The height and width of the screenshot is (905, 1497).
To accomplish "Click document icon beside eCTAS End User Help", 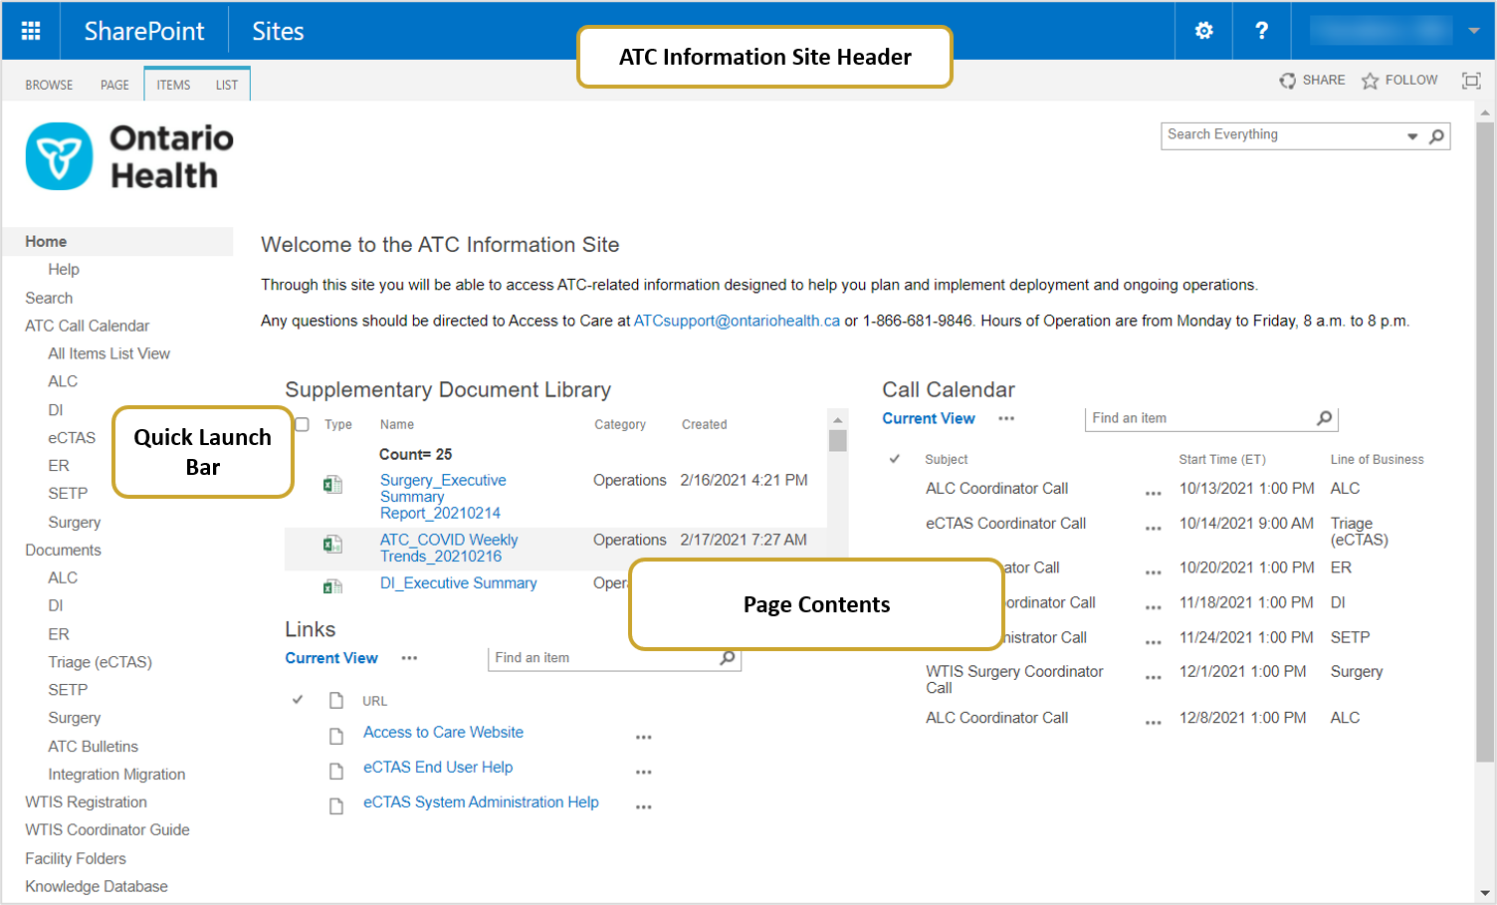I will pyautogui.click(x=336, y=772).
